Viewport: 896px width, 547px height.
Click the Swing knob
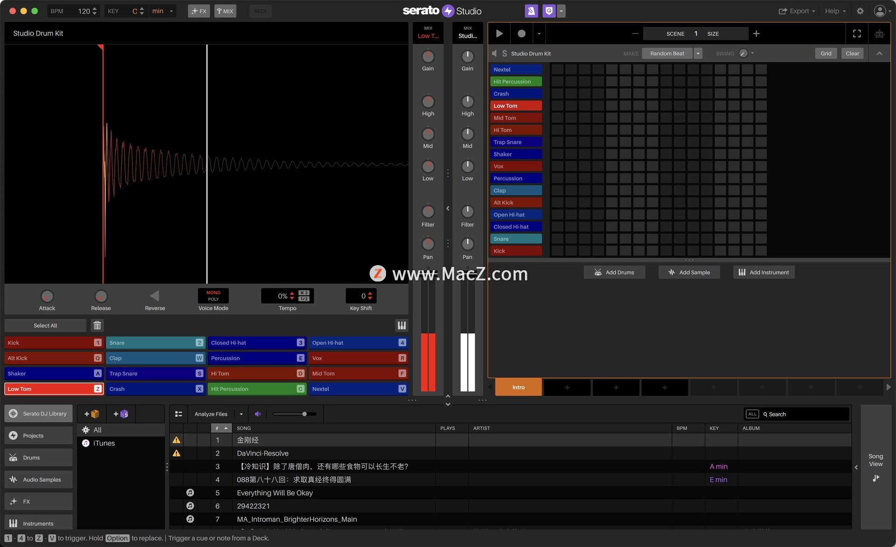(743, 53)
